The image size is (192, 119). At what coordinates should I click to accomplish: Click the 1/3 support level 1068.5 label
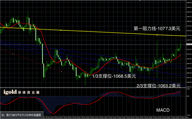(114, 76)
